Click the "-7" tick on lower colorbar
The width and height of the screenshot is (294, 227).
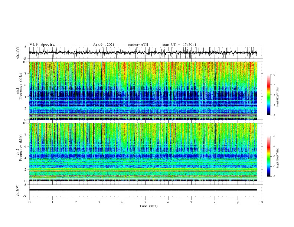274,177
